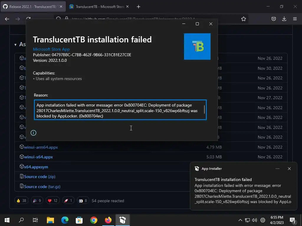
Task: Download x64.appxsym
Action: (36, 167)
